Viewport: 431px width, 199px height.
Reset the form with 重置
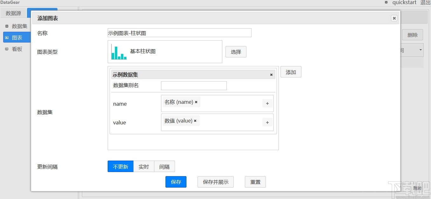[255, 182]
